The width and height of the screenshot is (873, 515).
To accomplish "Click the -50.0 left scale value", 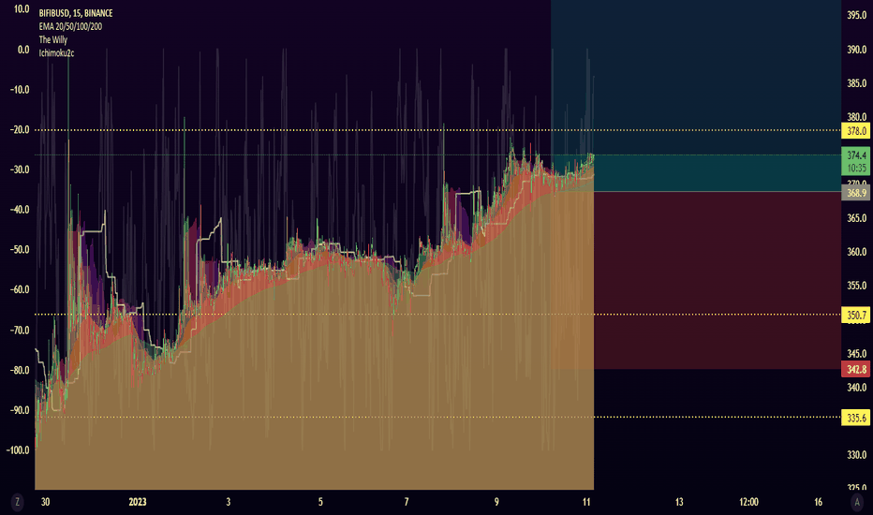I will [20, 249].
